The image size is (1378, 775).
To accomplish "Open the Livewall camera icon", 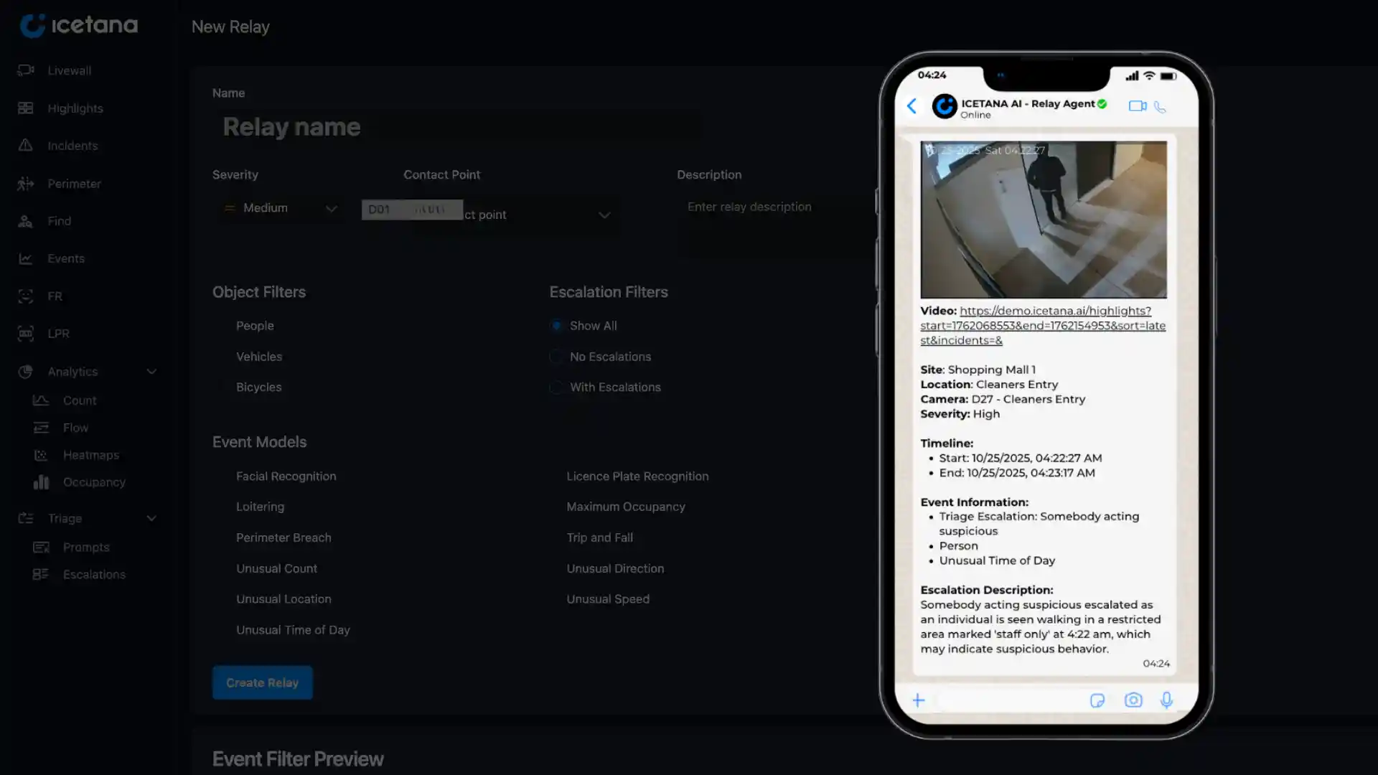I will coord(26,70).
